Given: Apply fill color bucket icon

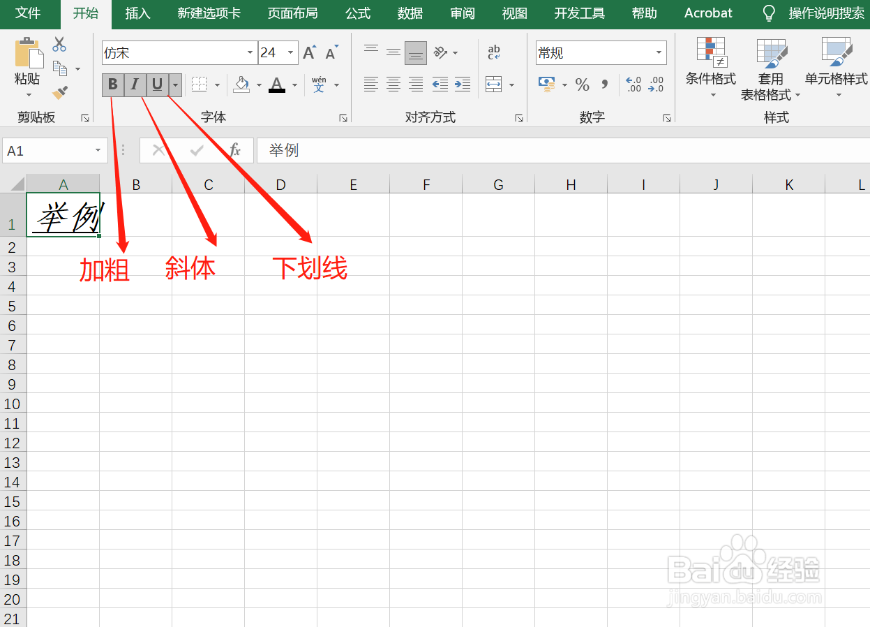Looking at the screenshot, I should coord(242,84).
